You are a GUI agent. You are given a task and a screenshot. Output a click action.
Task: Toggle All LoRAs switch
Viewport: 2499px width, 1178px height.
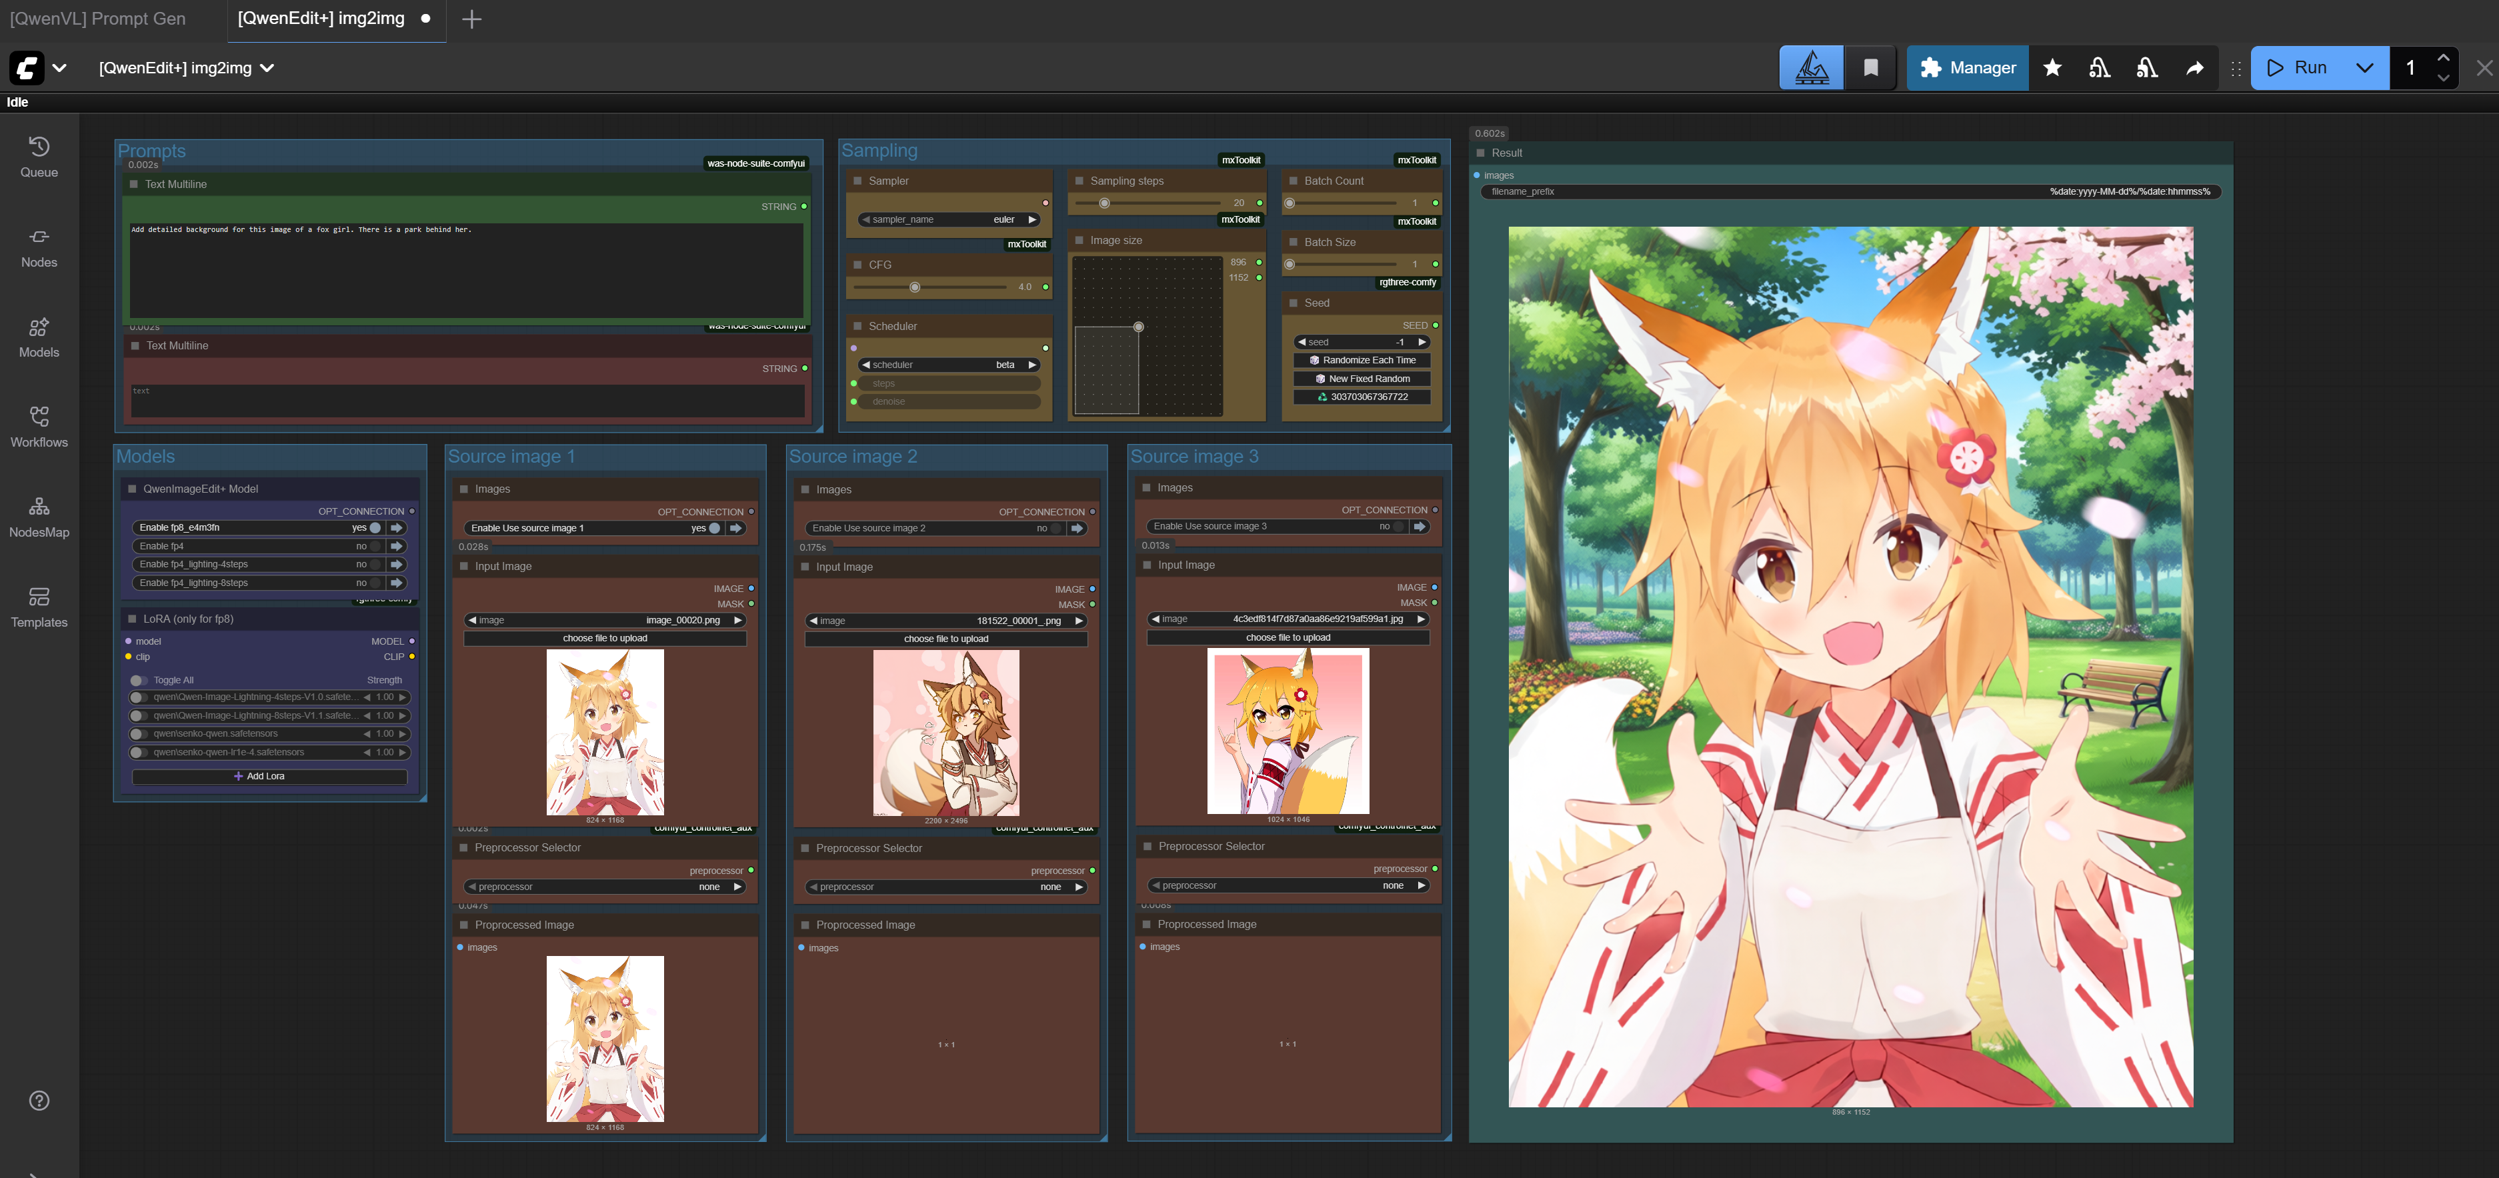click(x=139, y=680)
